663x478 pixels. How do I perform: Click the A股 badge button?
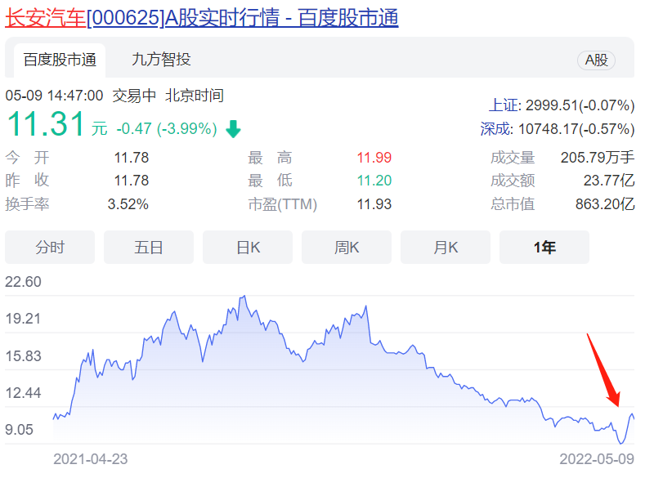coord(596,60)
